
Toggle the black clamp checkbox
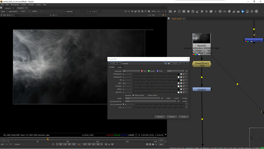[x=133, y=95]
